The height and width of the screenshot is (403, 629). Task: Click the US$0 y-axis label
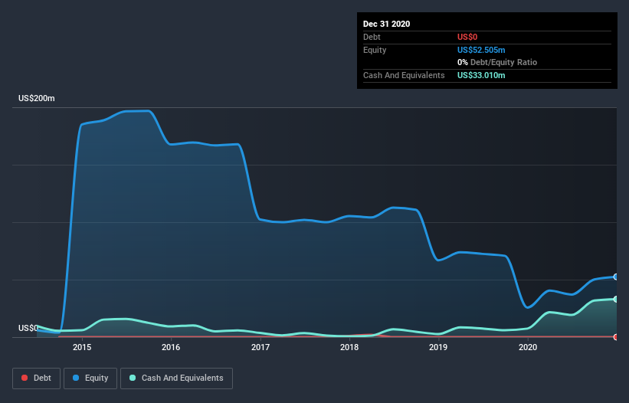click(x=28, y=328)
